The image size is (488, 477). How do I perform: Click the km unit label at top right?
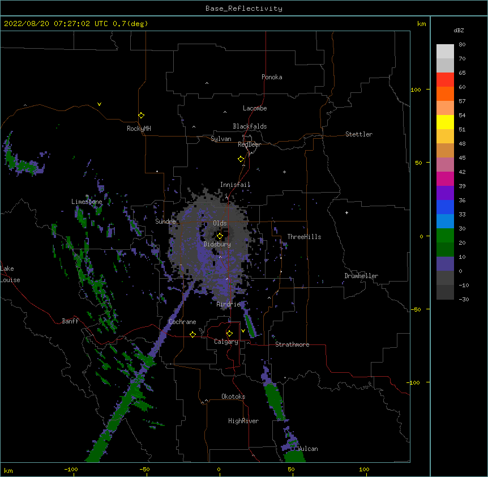pos(422,24)
